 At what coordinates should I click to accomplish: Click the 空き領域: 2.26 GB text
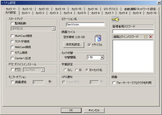pos(74,37)
